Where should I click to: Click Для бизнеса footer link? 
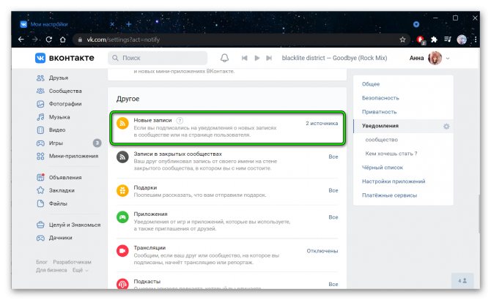tap(51, 270)
